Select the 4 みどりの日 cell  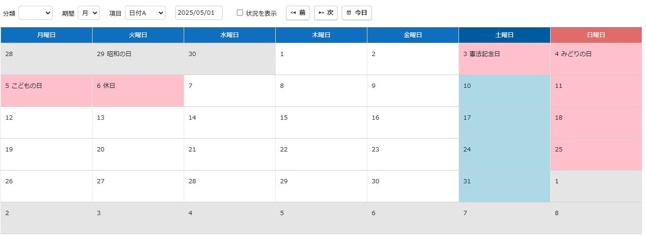(596, 59)
